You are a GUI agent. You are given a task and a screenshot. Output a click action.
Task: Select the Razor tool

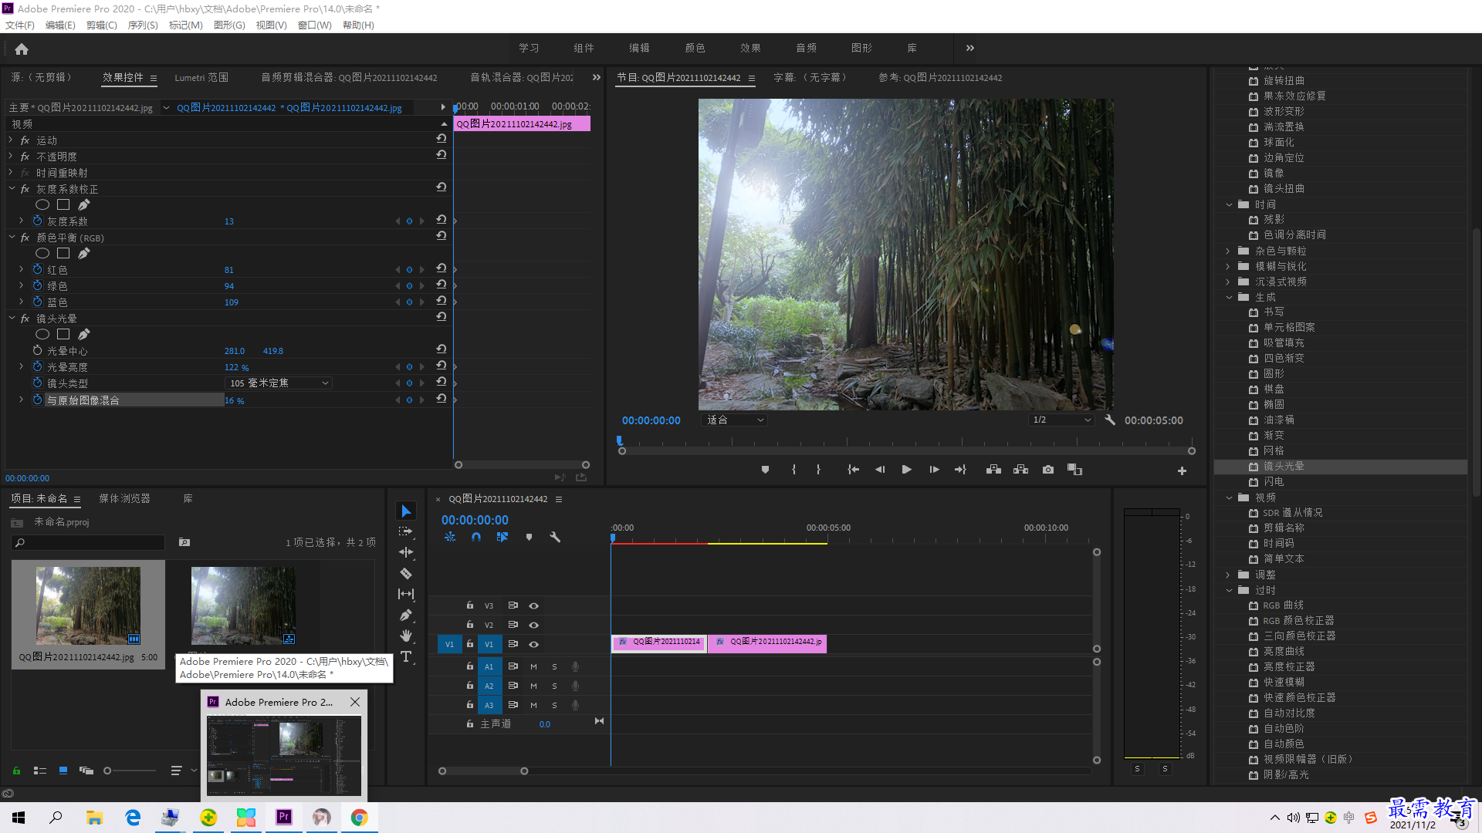tap(406, 573)
